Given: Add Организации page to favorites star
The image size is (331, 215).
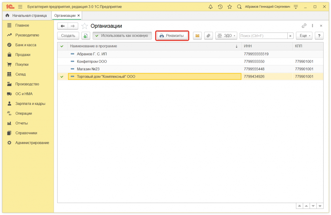Looking at the screenshot, I should [84, 26].
